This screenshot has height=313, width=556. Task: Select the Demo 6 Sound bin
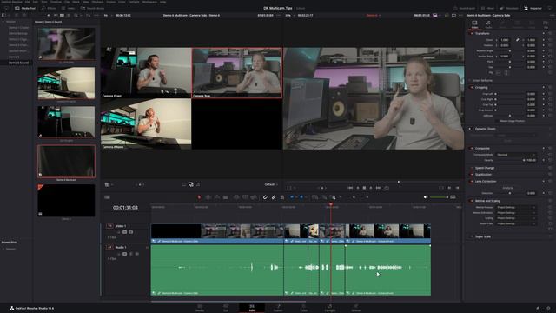tap(18, 63)
